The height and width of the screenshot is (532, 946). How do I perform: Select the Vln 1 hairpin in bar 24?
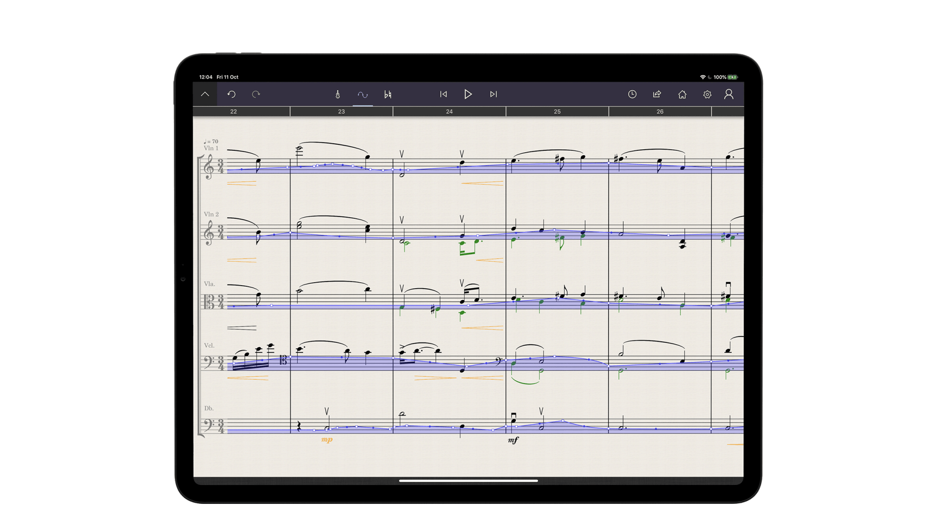[x=482, y=183]
